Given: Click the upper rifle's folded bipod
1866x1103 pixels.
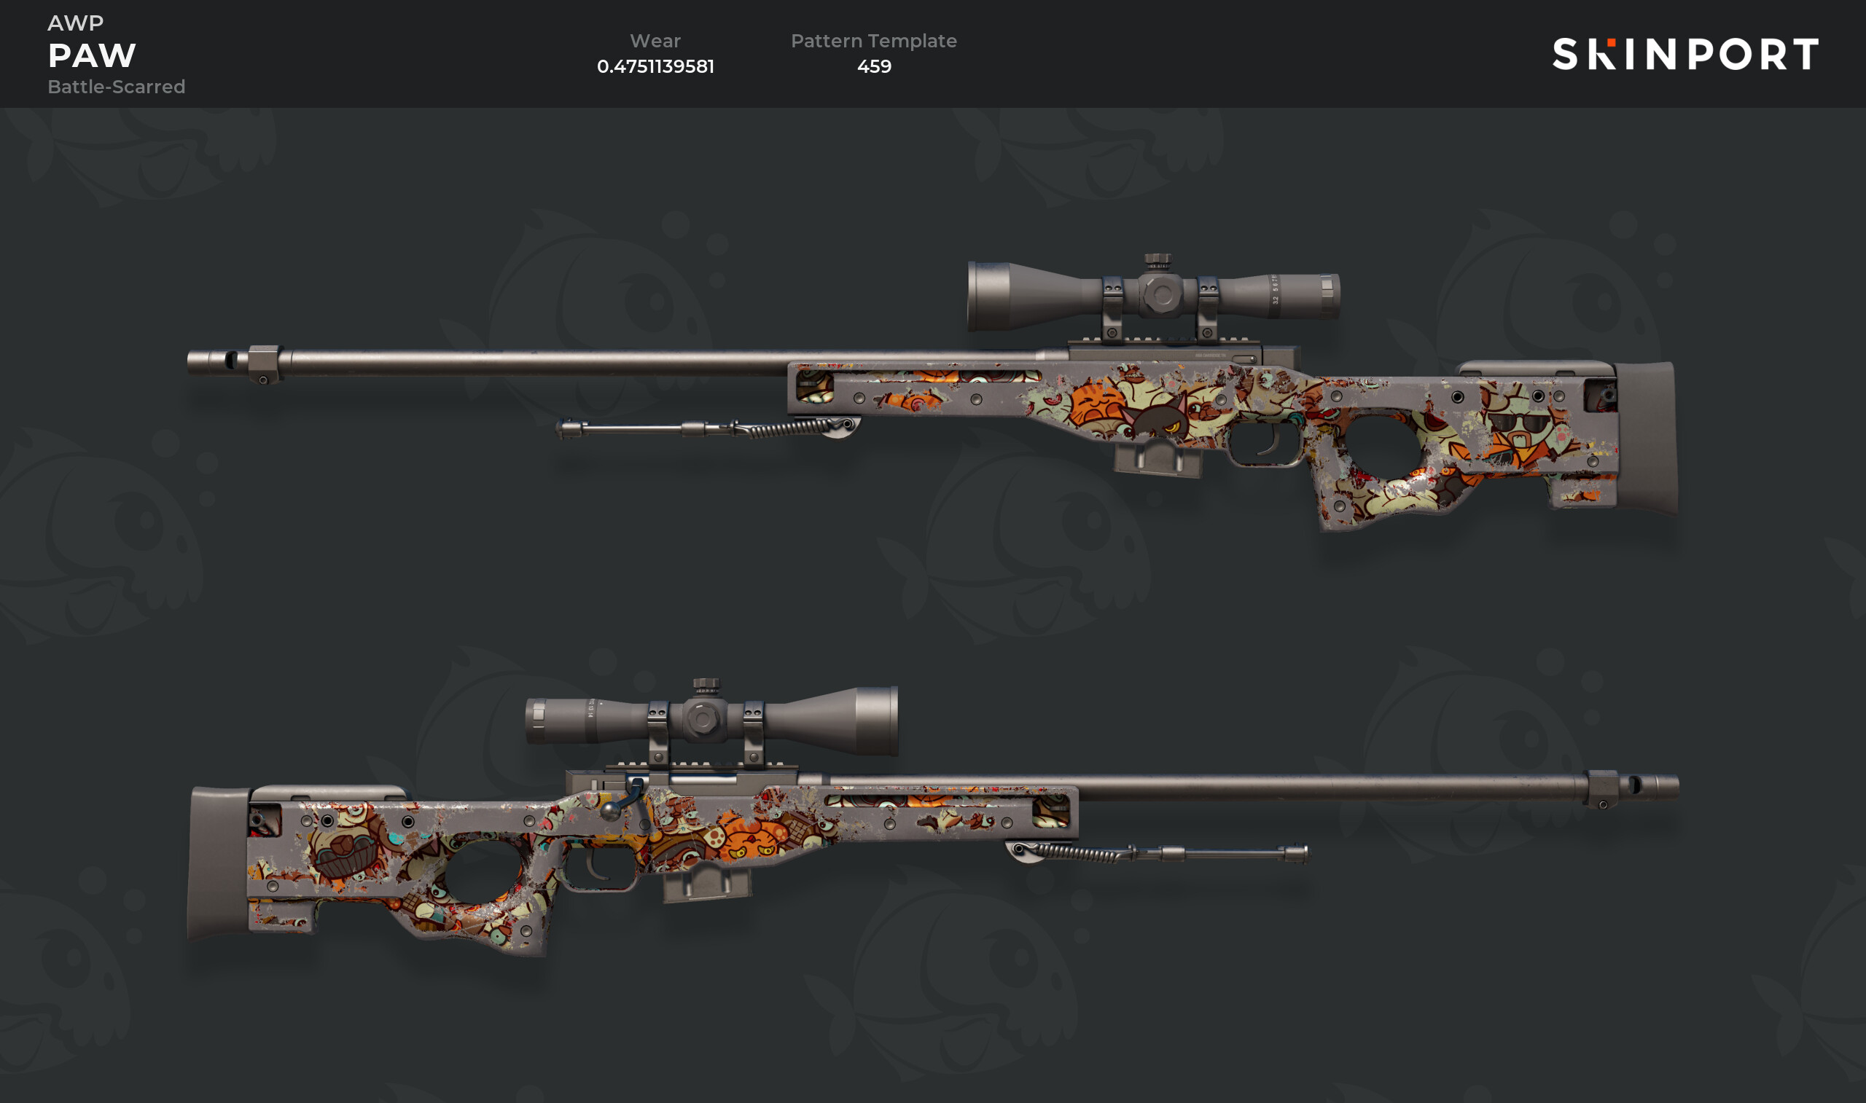Looking at the screenshot, I should [x=708, y=428].
